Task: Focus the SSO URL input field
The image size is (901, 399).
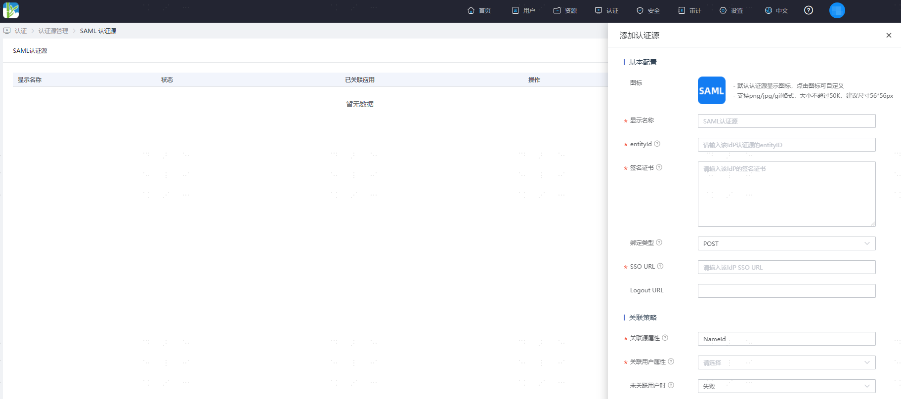Action: click(787, 267)
